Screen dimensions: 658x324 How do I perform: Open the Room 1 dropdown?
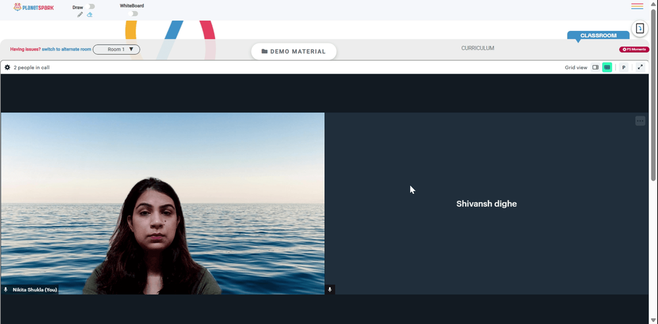click(x=116, y=49)
